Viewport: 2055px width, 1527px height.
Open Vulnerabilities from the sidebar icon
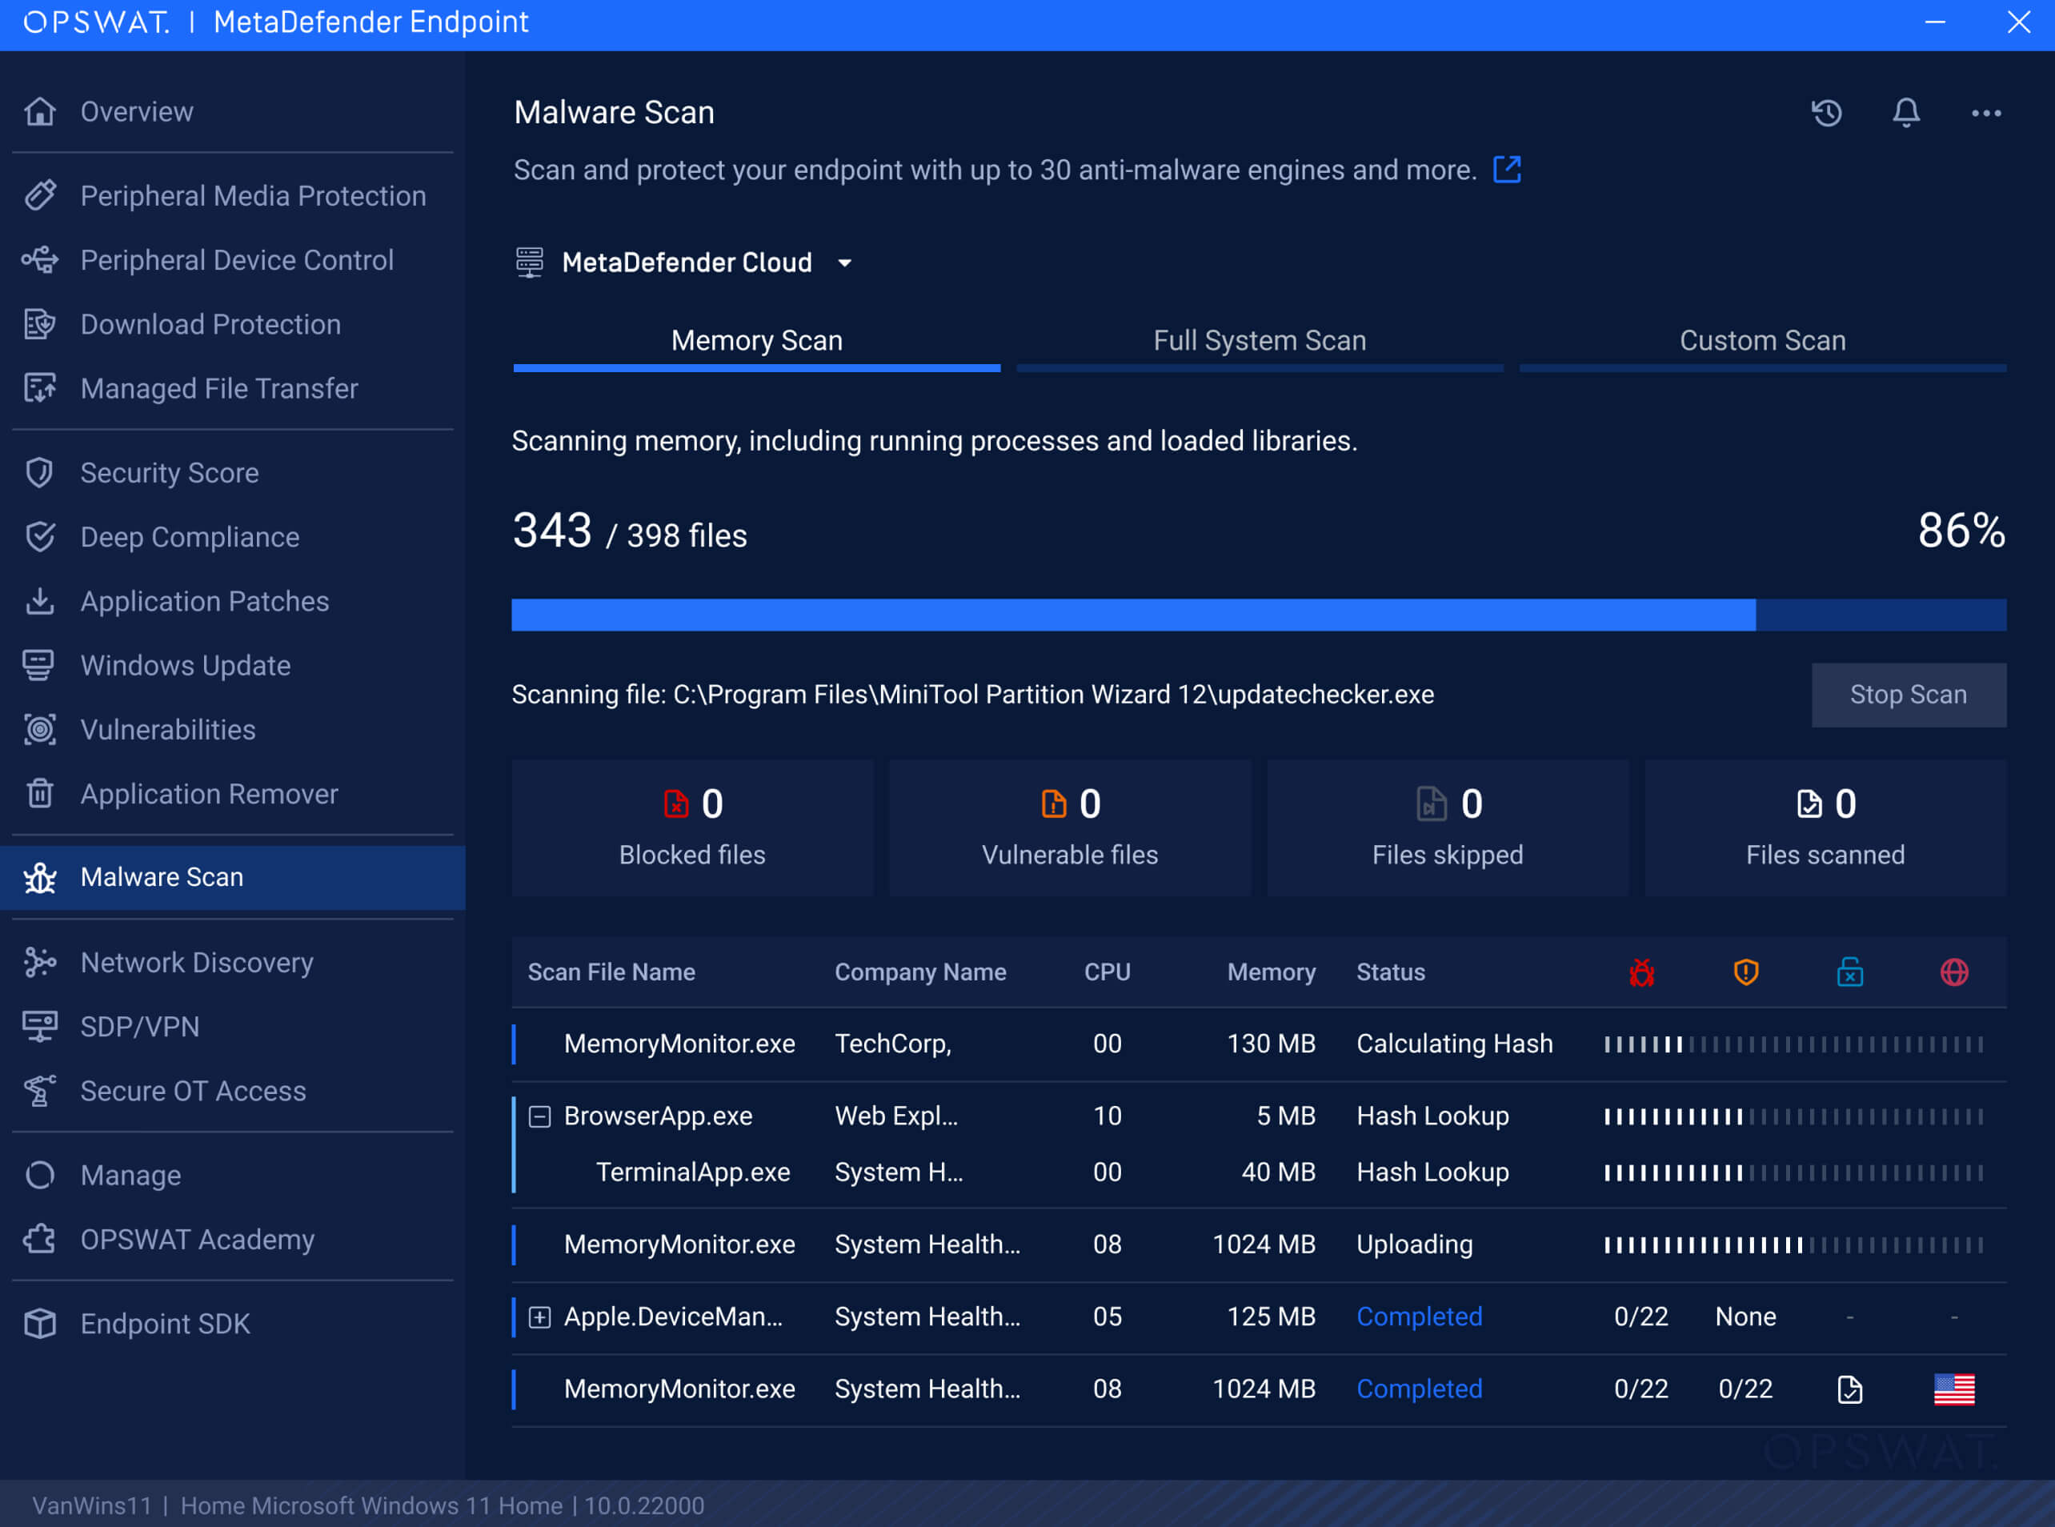pos(40,730)
